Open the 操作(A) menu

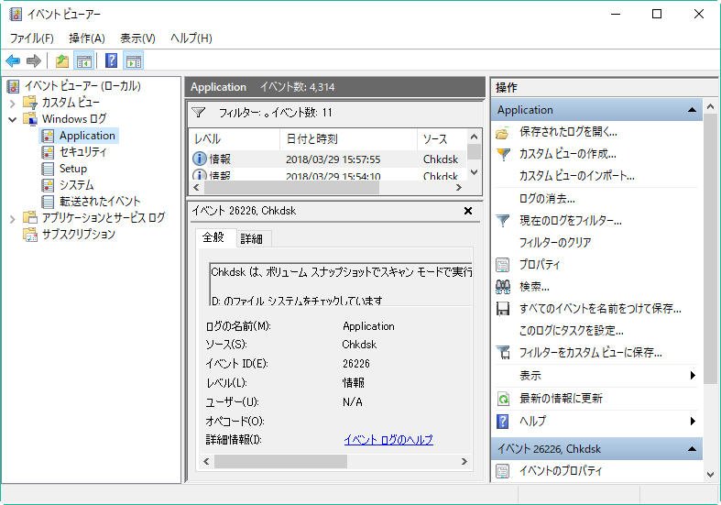87,38
